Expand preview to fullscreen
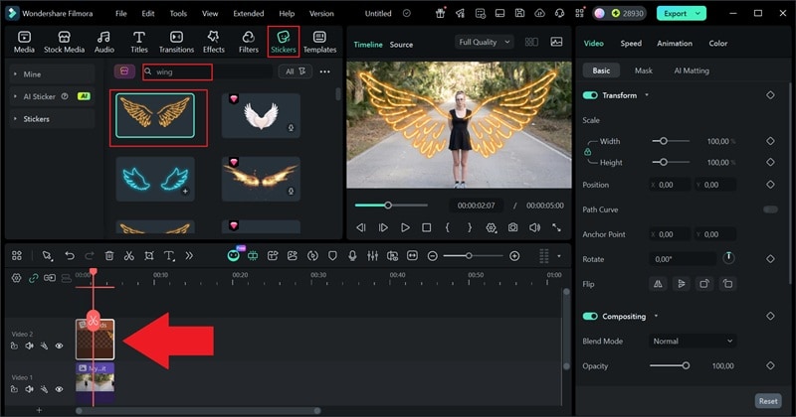Screen dimensions: 796x417 (x=557, y=227)
